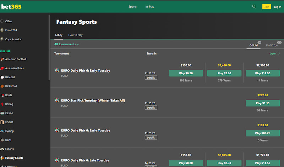Click the bet365 logo
Image resolution: width=284 pixels, height=167 pixels.
[11, 7]
